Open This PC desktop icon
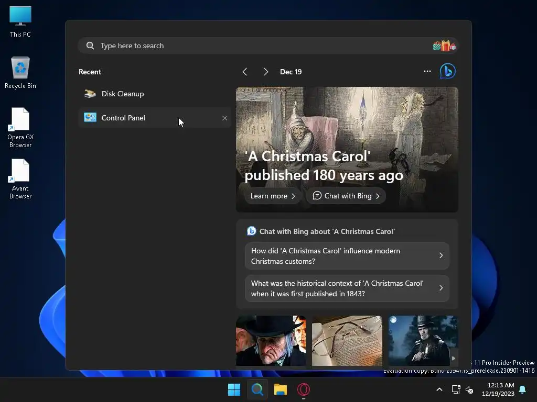Viewport: 537px width, 402px height. point(20,21)
